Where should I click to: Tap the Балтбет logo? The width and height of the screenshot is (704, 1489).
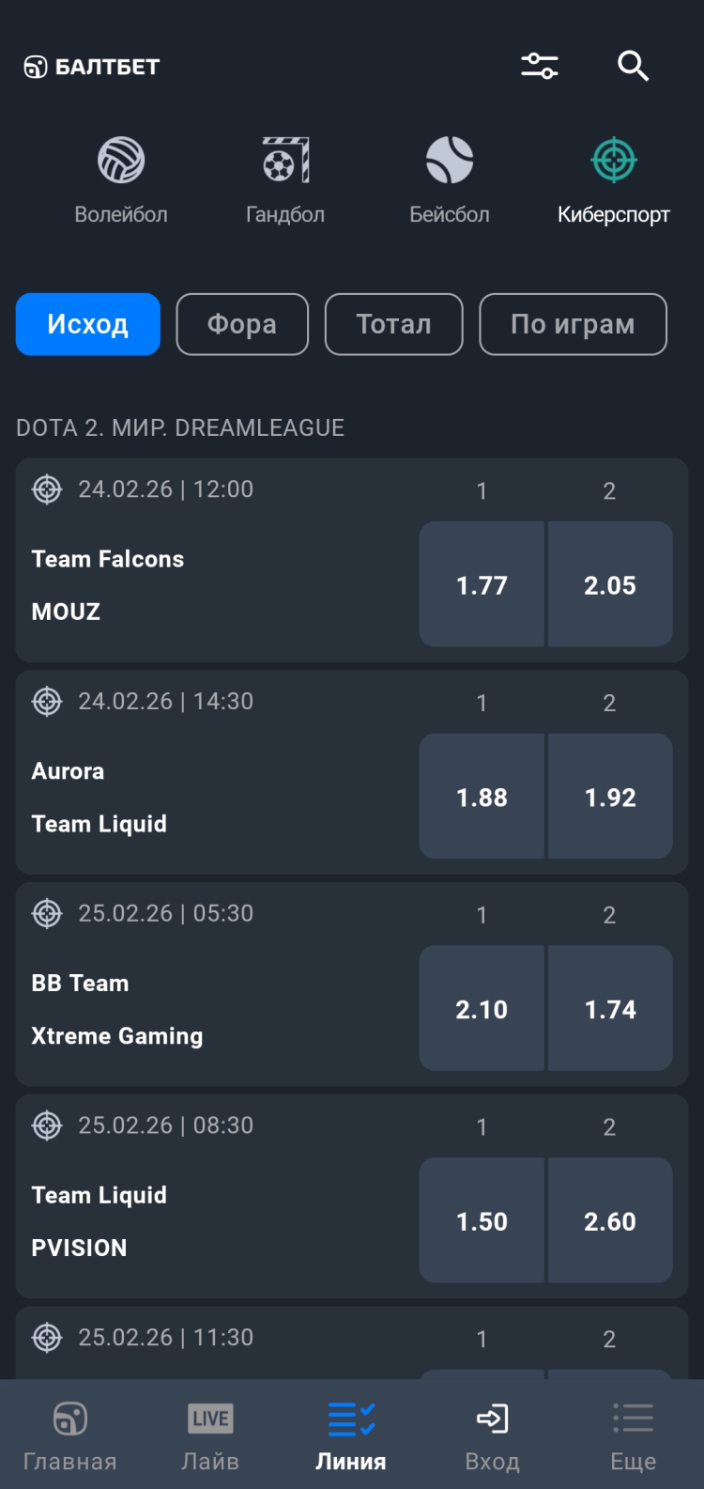pos(92,67)
